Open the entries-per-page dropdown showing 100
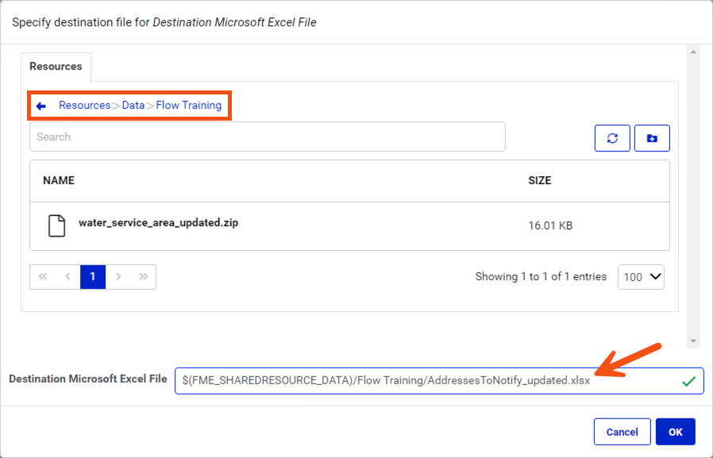The height and width of the screenshot is (458, 713). (641, 276)
